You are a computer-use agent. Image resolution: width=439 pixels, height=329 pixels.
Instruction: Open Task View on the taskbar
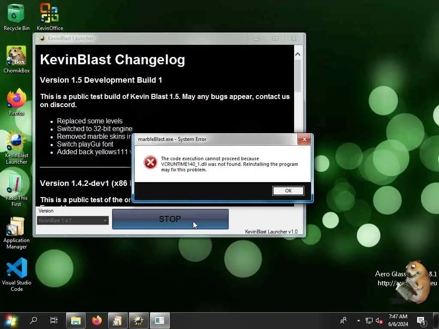tap(54, 320)
